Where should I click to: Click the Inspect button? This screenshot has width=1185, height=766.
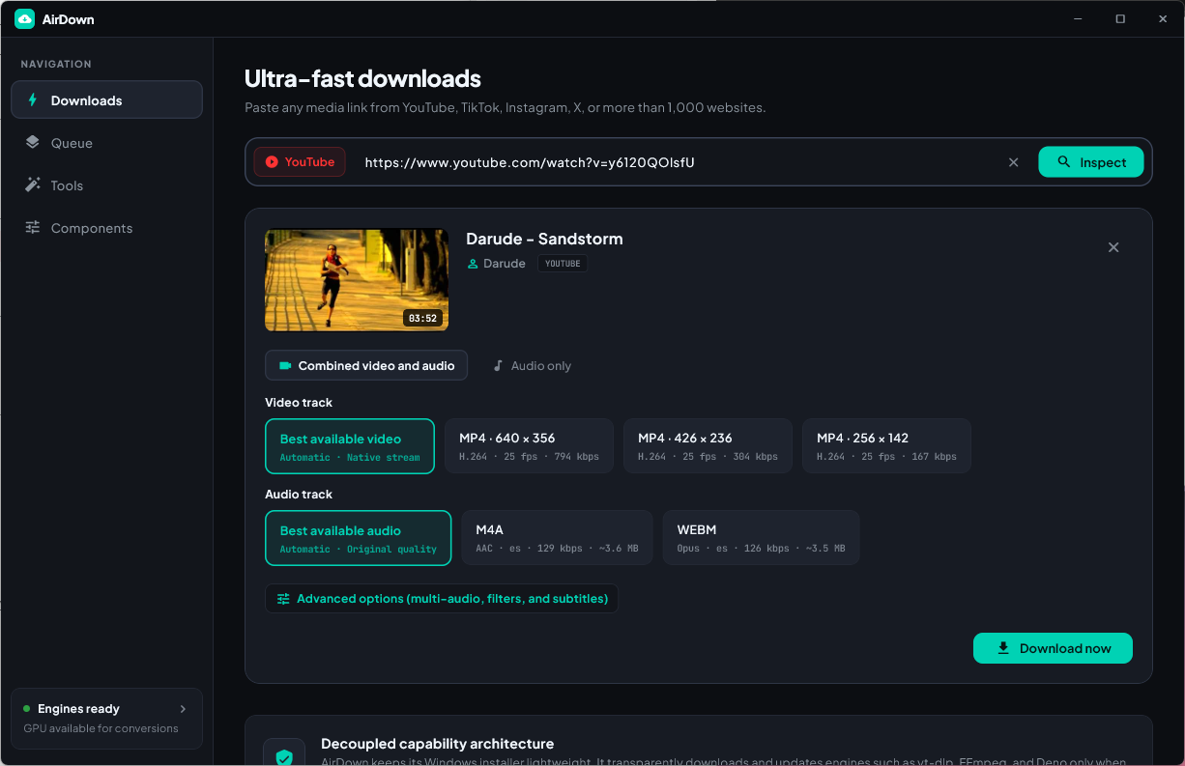coord(1091,161)
